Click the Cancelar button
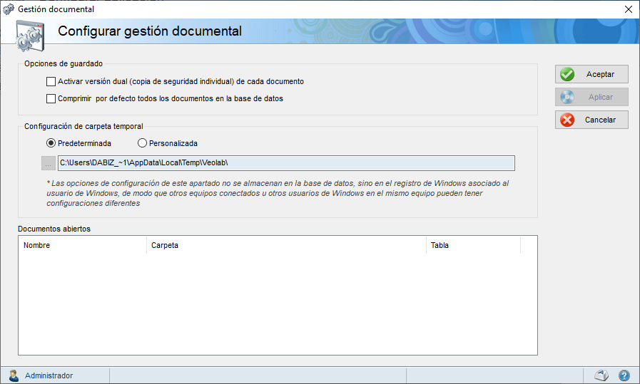The image size is (640, 384). [x=591, y=120]
